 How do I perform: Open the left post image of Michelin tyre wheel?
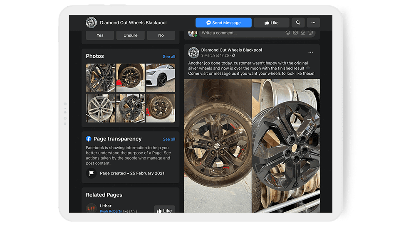point(218,146)
